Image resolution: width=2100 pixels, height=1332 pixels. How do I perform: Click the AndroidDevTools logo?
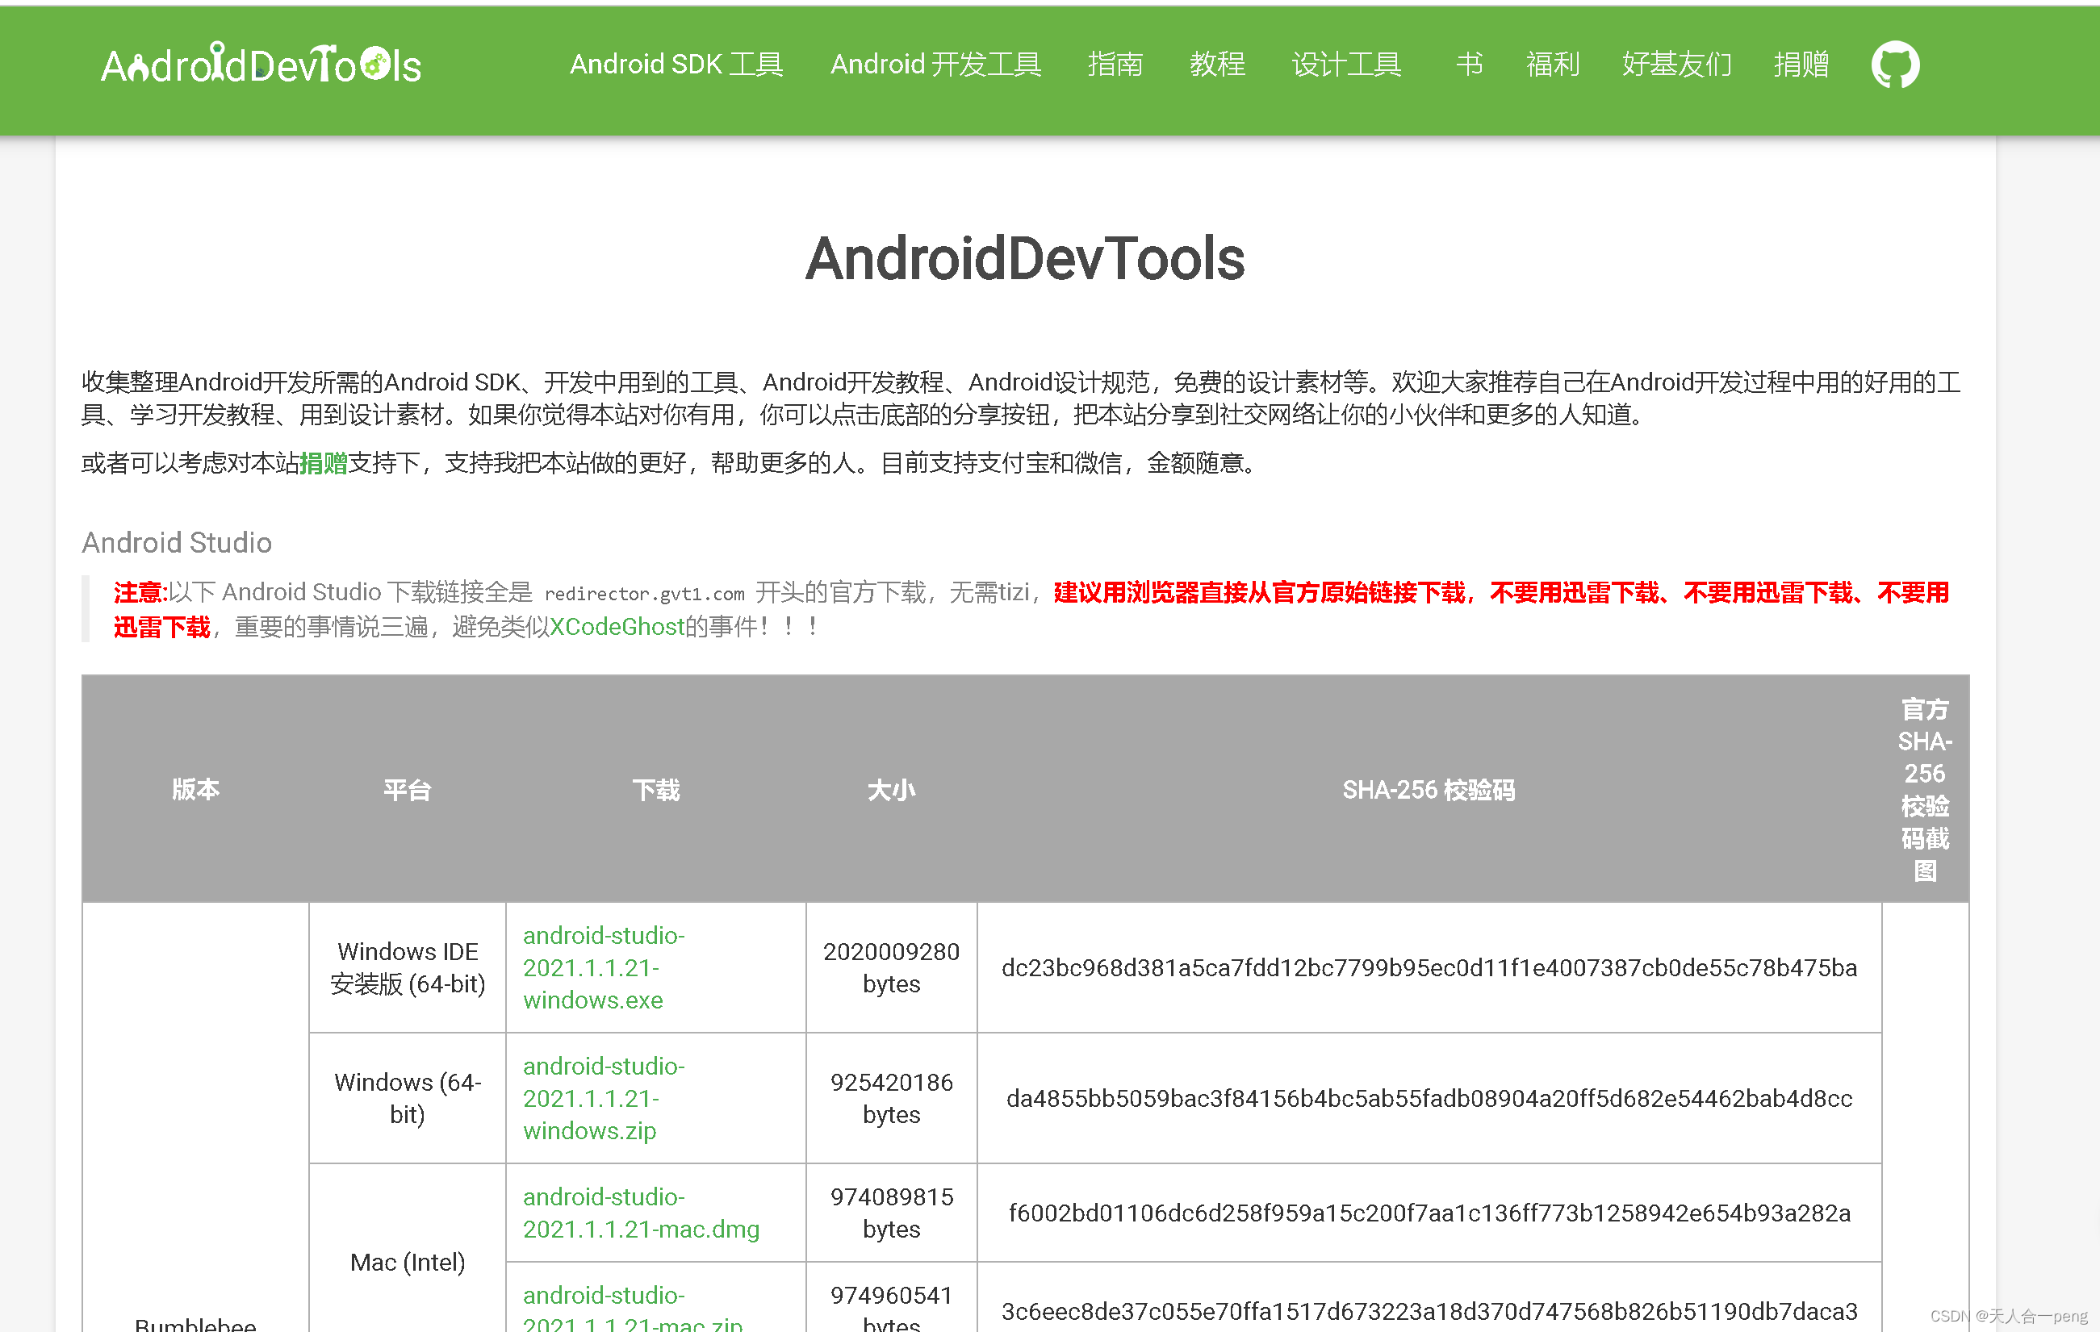pos(261,65)
